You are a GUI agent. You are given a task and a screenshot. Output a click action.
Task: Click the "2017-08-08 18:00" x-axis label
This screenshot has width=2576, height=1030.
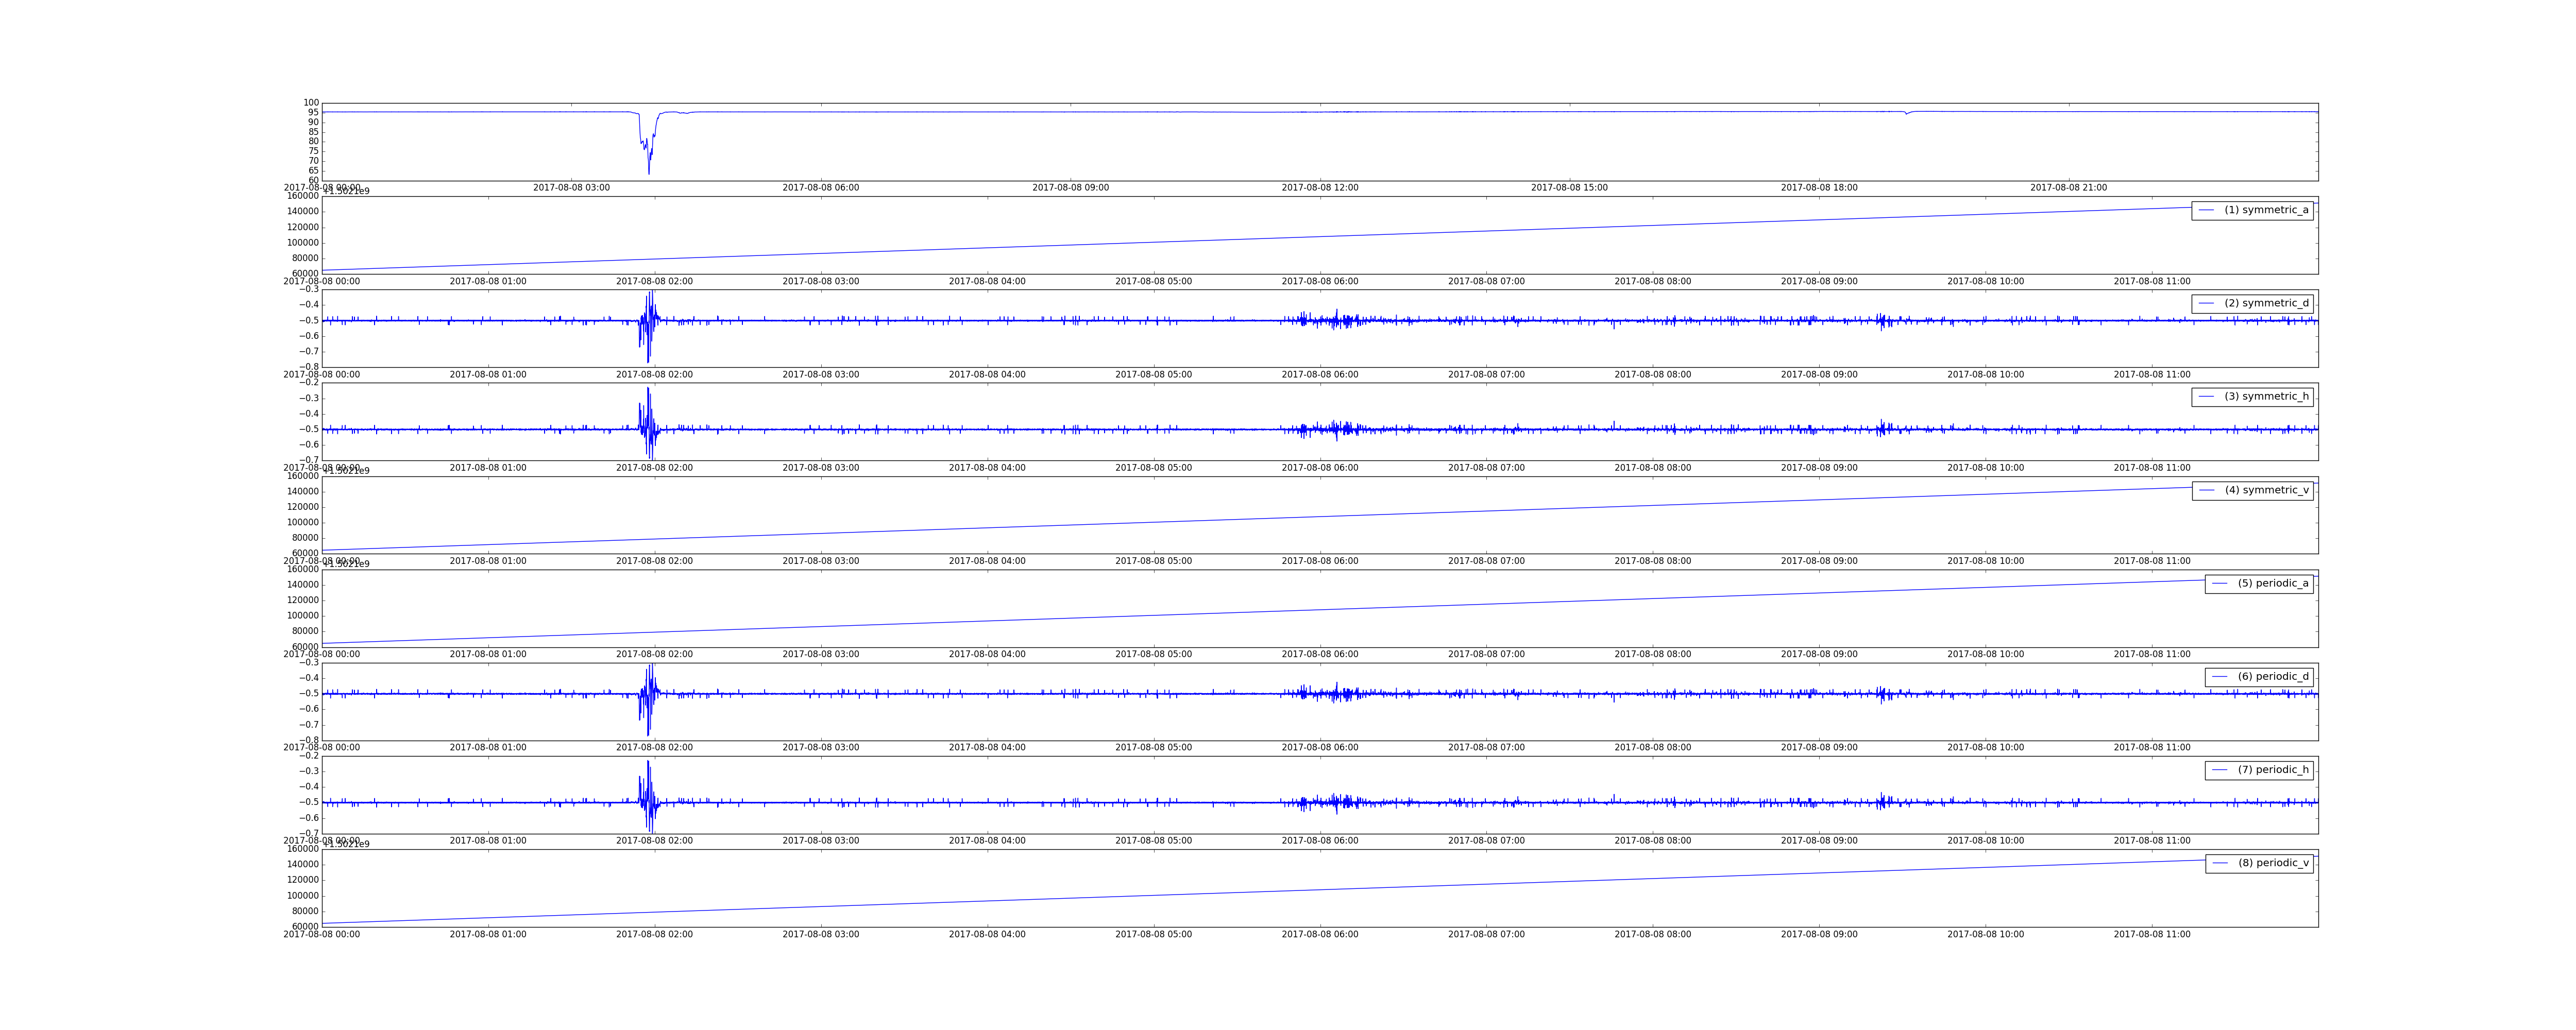[x=1819, y=188]
